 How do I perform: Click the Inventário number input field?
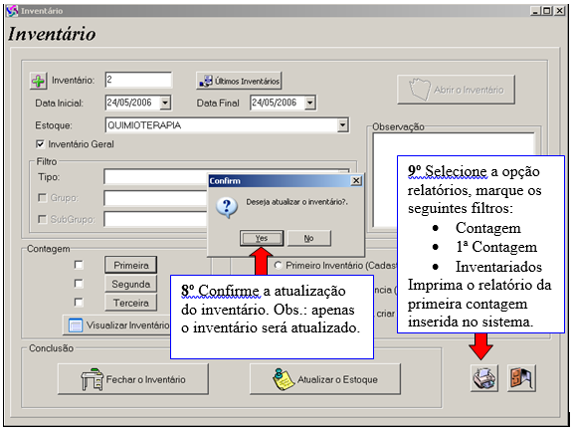pyautogui.click(x=138, y=80)
